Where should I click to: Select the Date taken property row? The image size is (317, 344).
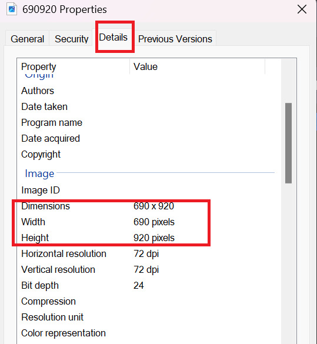(x=149, y=107)
